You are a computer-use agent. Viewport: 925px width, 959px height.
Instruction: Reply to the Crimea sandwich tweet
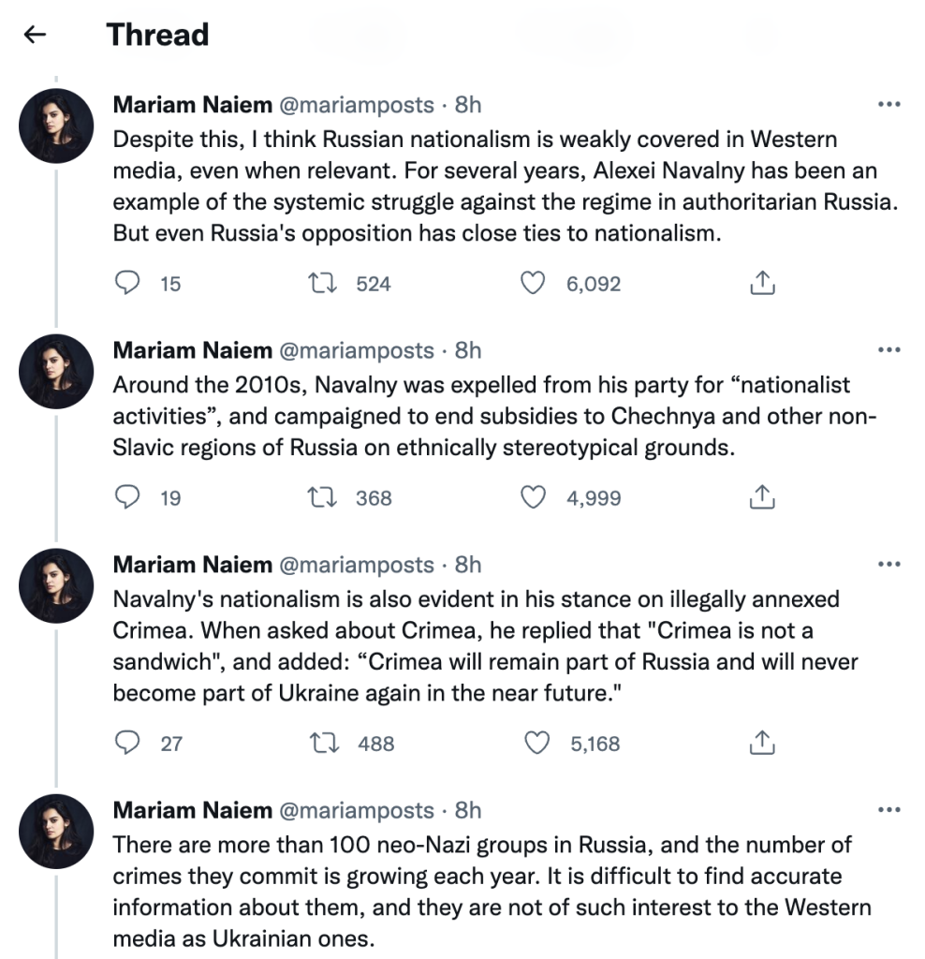tap(127, 743)
